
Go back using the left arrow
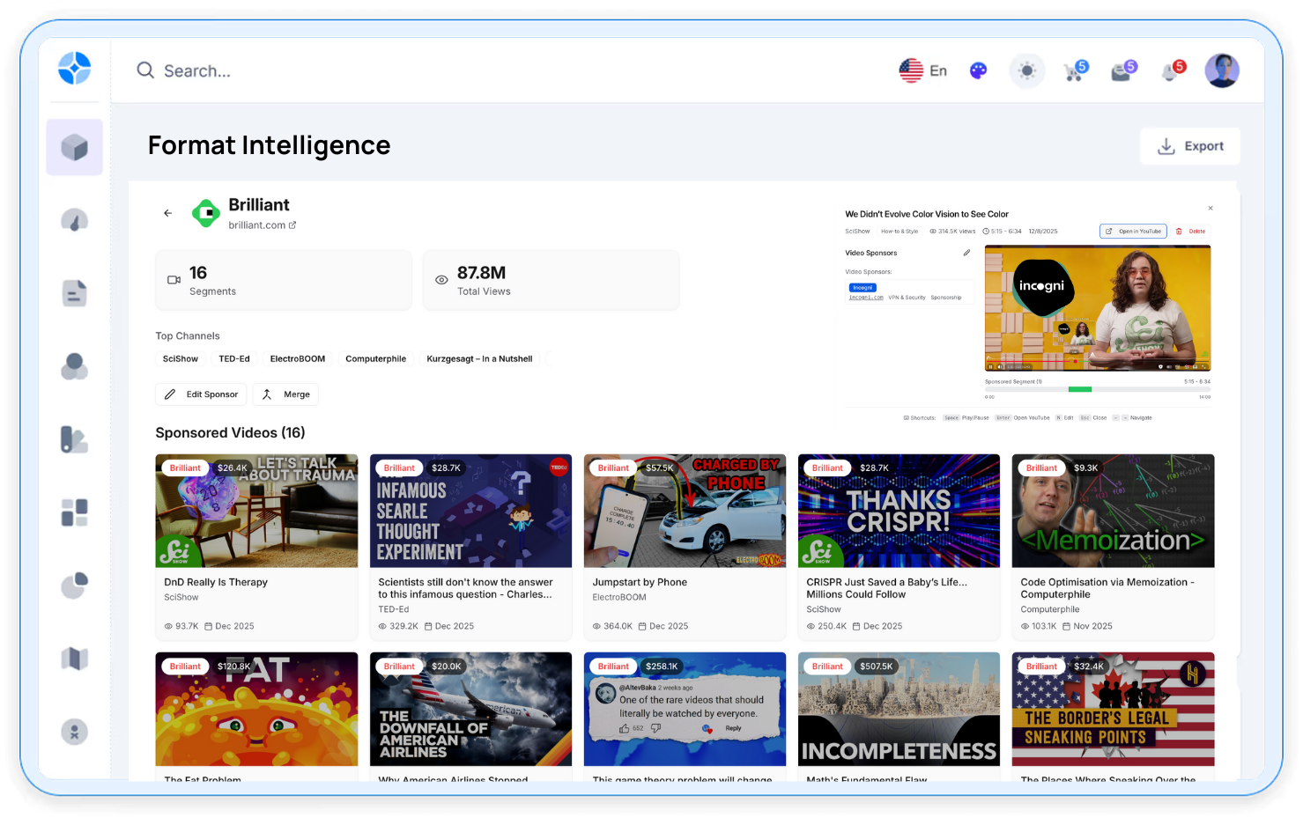(167, 213)
